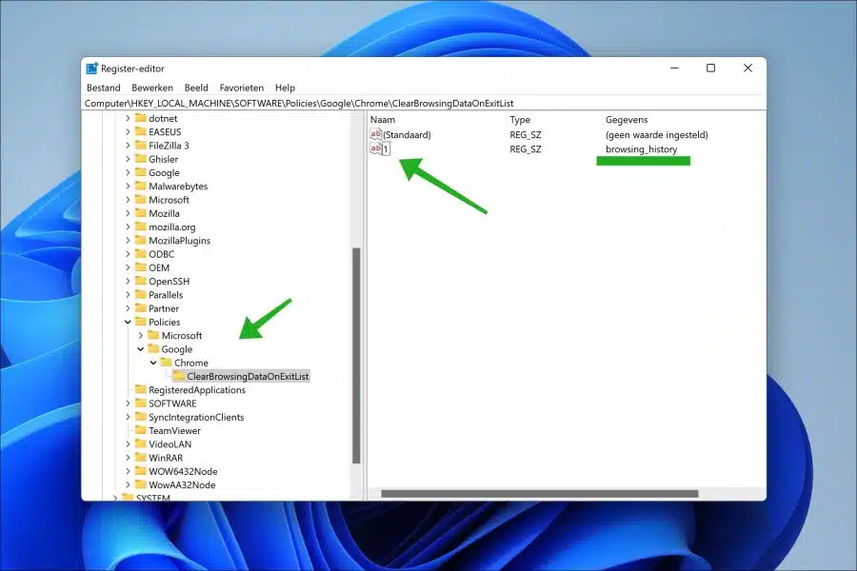Select the WinRAR folder icon

coord(141,458)
